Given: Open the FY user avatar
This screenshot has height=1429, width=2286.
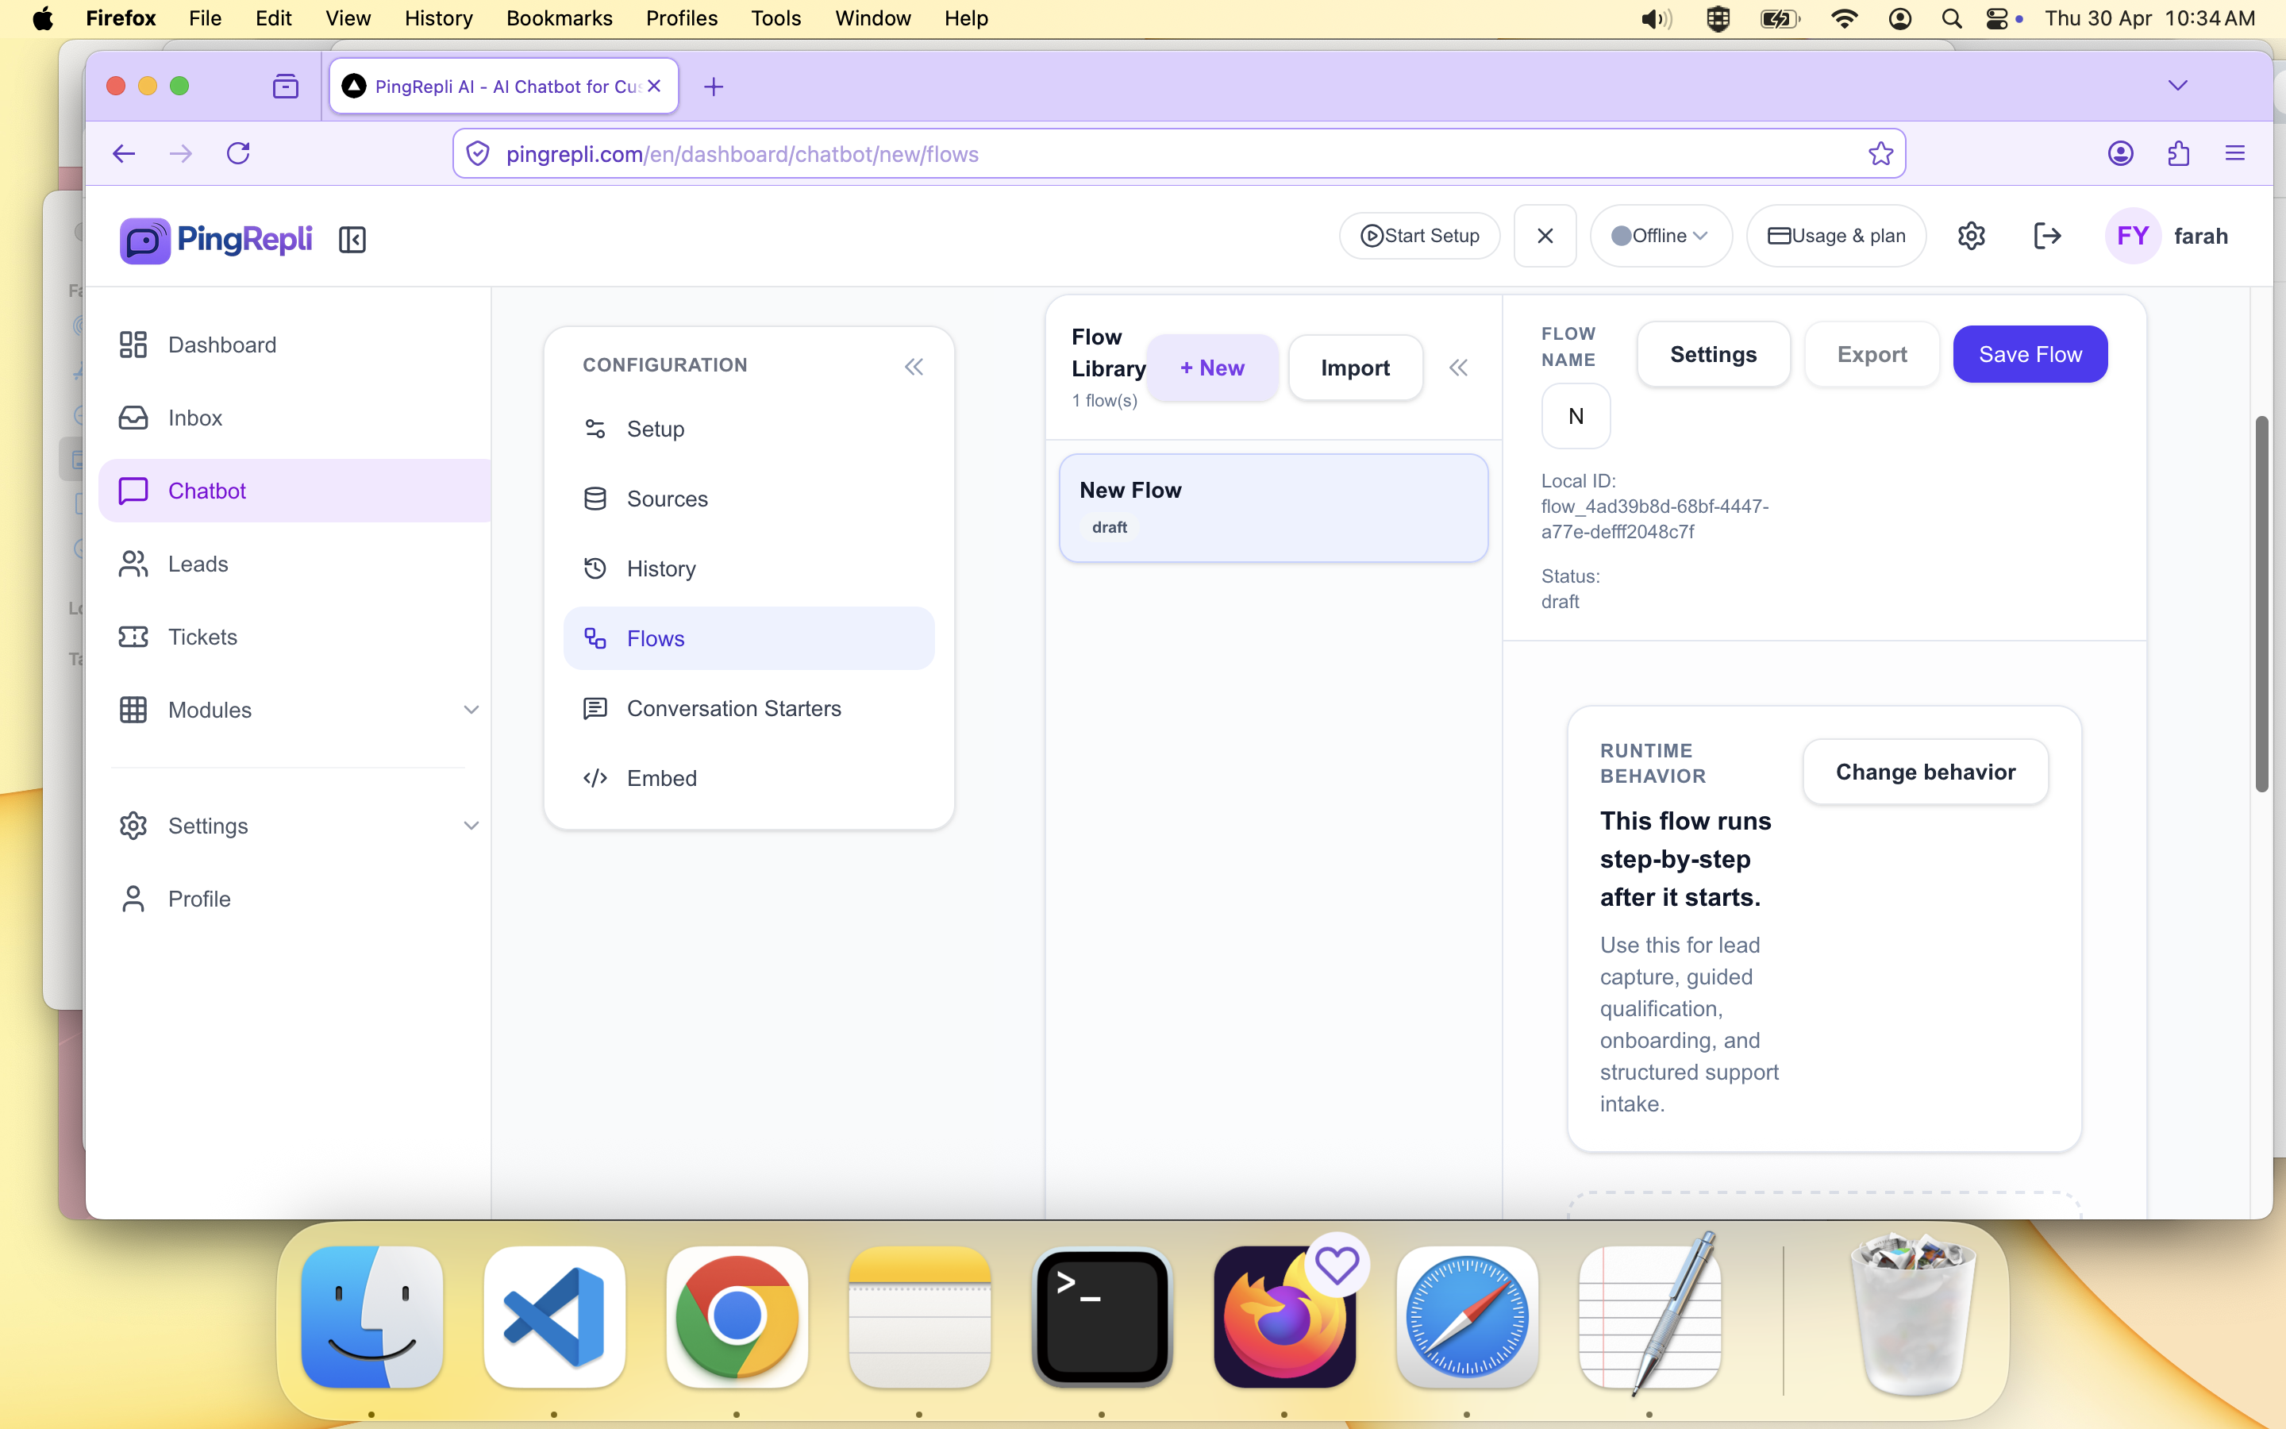Looking at the screenshot, I should (2133, 237).
